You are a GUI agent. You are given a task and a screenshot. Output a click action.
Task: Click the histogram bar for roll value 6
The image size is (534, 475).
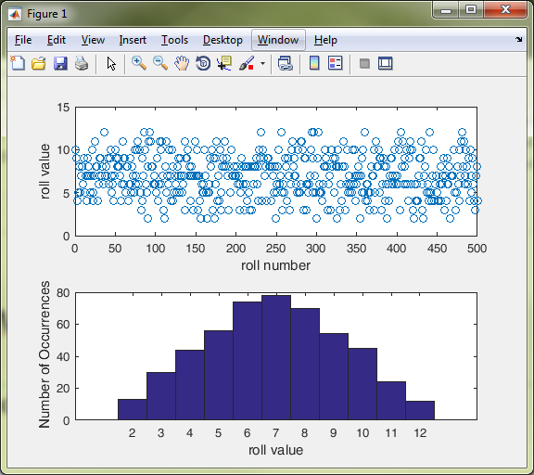[x=248, y=361]
